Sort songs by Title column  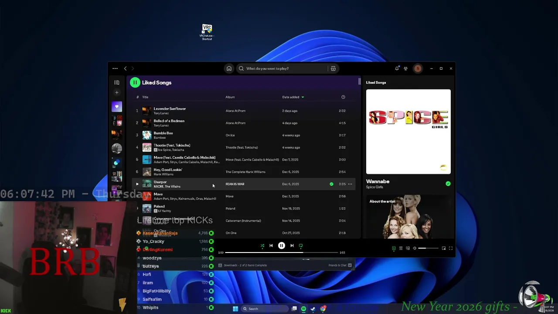click(145, 97)
